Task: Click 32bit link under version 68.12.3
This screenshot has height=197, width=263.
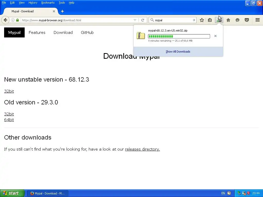Action: pyautogui.click(x=9, y=91)
